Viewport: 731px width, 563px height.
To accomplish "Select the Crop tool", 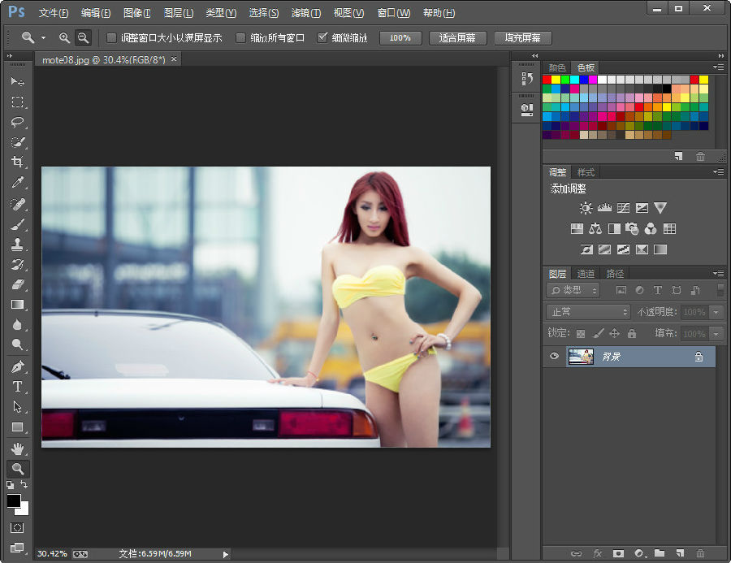I will [18, 162].
